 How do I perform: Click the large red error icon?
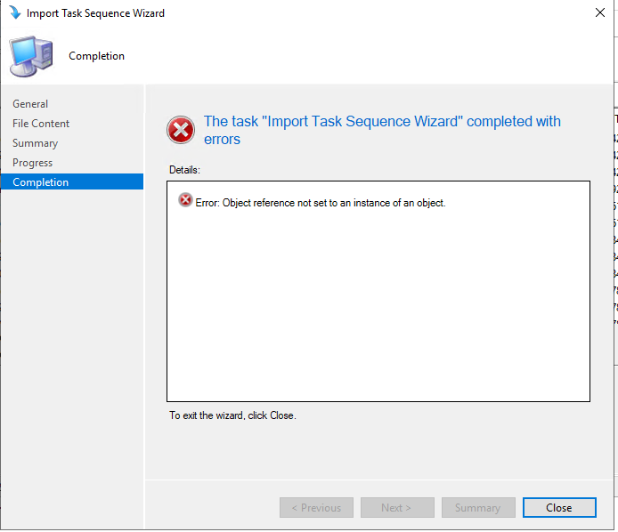click(x=181, y=130)
